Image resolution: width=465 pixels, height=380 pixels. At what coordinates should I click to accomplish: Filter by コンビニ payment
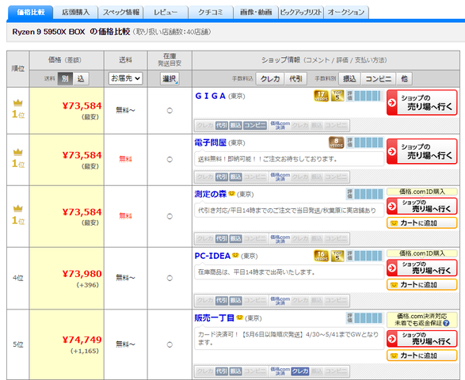point(378,78)
